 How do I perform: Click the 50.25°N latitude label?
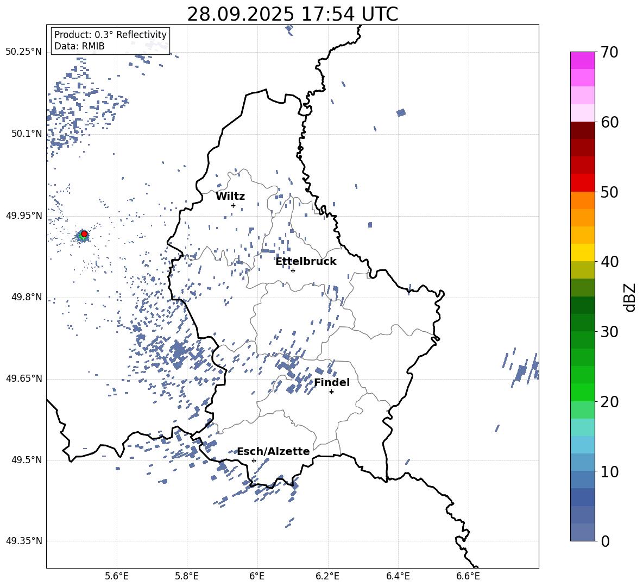pyautogui.click(x=24, y=52)
